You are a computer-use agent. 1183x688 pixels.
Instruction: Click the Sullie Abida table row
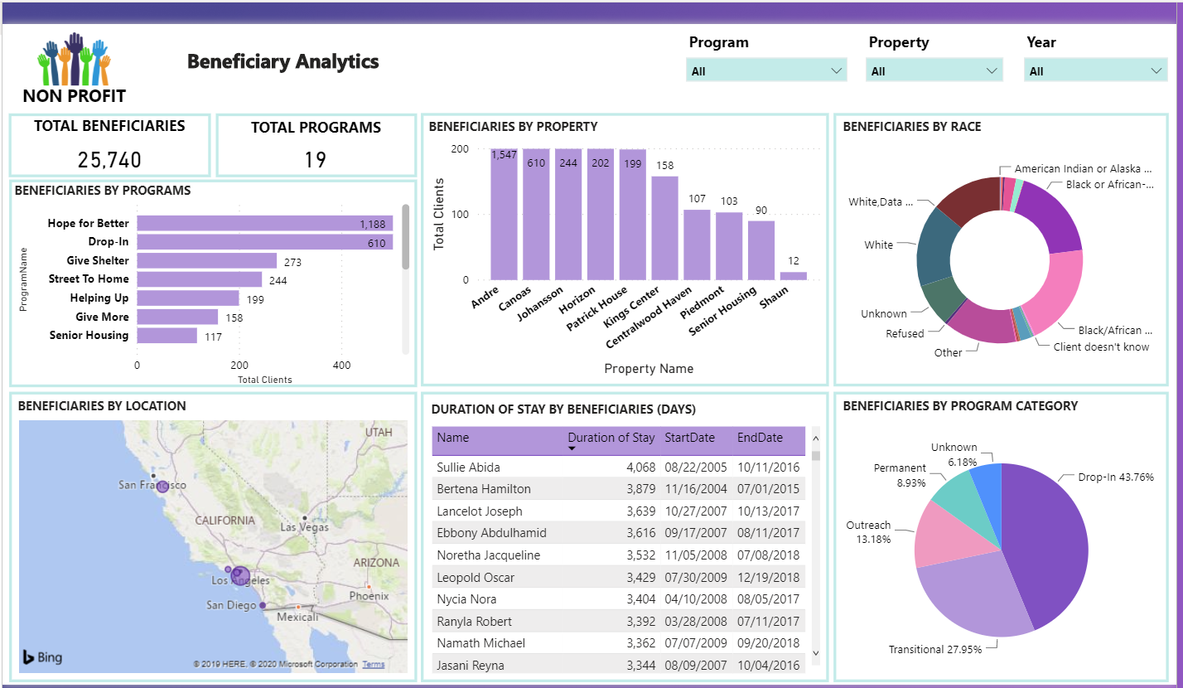620,467
